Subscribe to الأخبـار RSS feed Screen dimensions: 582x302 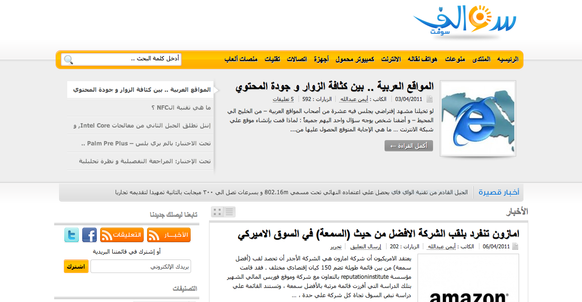[x=169, y=235]
